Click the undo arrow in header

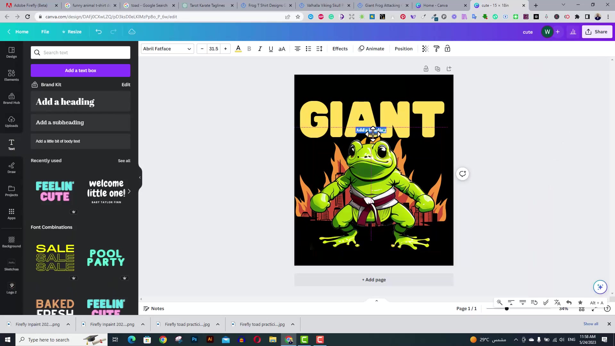99,32
